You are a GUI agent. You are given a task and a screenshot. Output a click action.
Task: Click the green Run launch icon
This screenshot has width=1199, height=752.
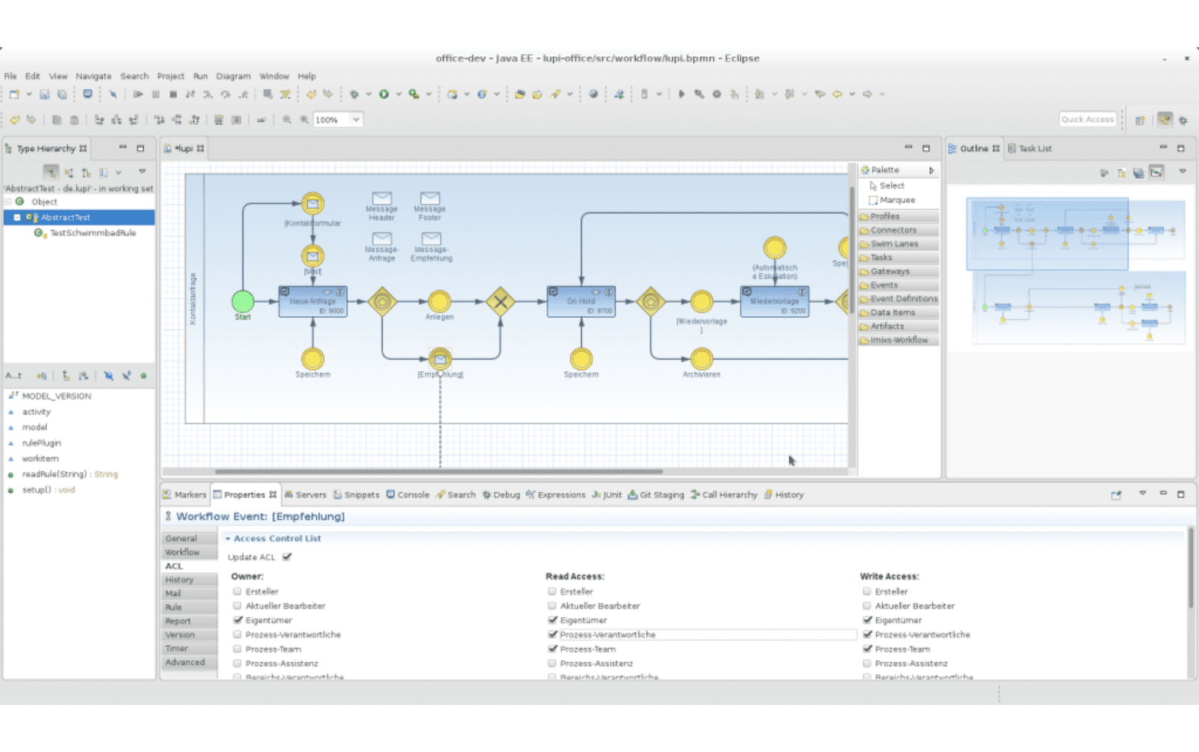pyautogui.click(x=384, y=94)
